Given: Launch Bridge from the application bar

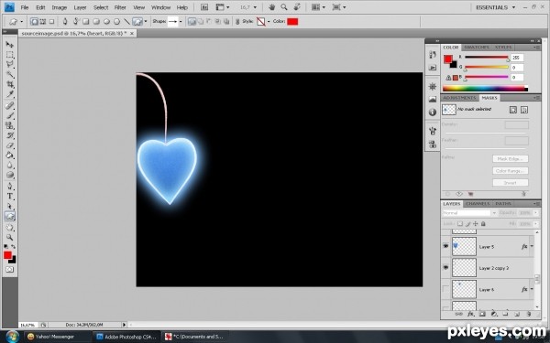Looking at the screenshot, I should [x=204, y=7].
